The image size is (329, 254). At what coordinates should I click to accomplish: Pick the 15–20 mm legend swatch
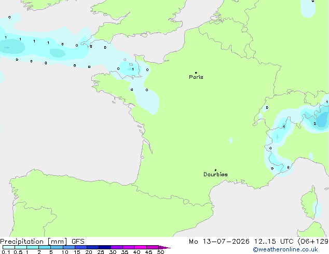(80, 247)
